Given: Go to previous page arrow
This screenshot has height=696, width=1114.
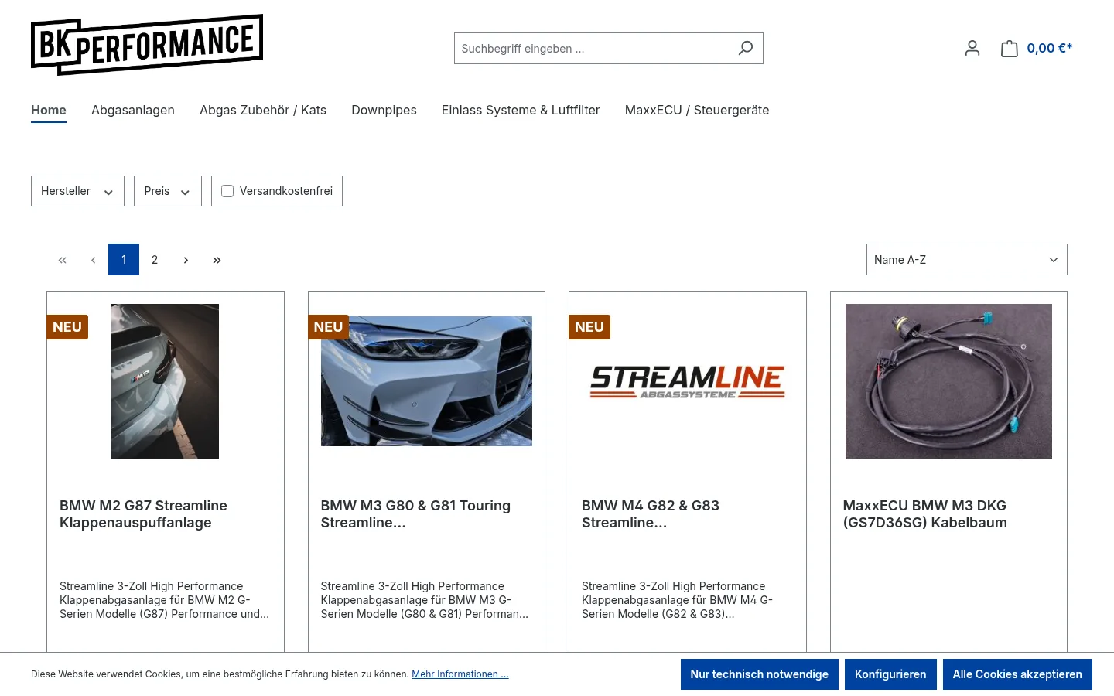Looking at the screenshot, I should click(93, 260).
